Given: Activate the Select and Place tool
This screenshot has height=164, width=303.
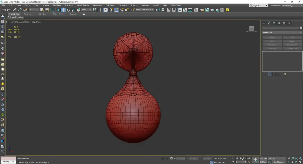Looking at the screenshot, I should click(x=79, y=10).
